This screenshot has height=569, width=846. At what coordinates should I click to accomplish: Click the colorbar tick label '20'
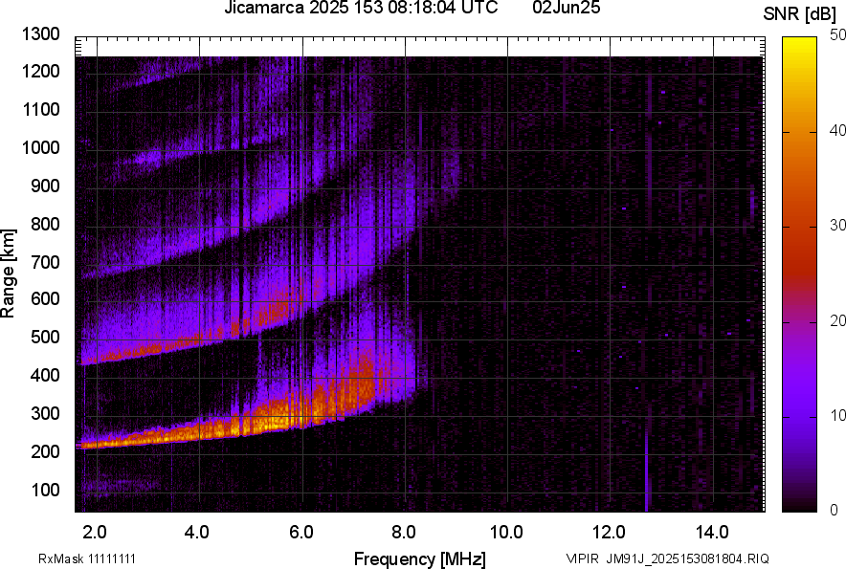[837, 321]
